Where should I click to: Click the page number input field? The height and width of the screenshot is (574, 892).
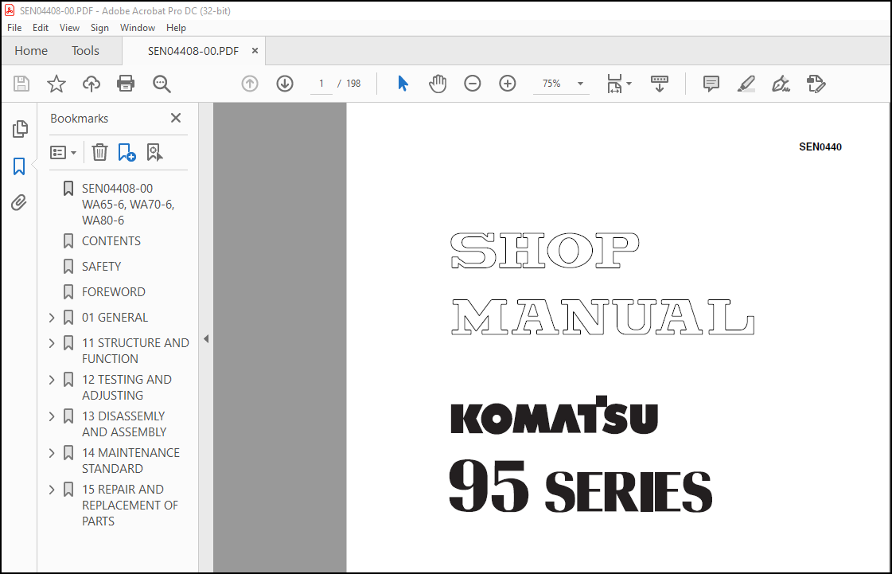pyautogui.click(x=321, y=84)
